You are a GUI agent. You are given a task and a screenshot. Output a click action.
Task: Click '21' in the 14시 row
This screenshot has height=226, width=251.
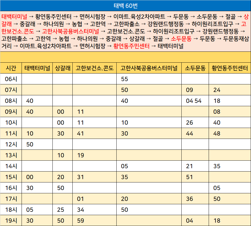click(x=190, y=166)
